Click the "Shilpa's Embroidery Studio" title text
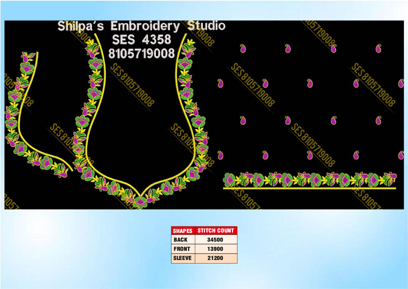408x289 pixels. pos(141,26)
